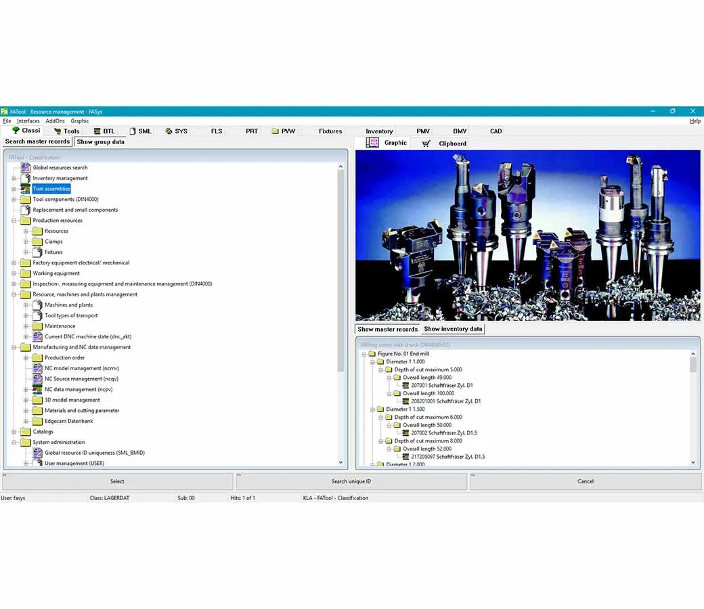The image size is (704, 609).
Task: Open the AddOns menu
Action: click(x=53, y=120)
